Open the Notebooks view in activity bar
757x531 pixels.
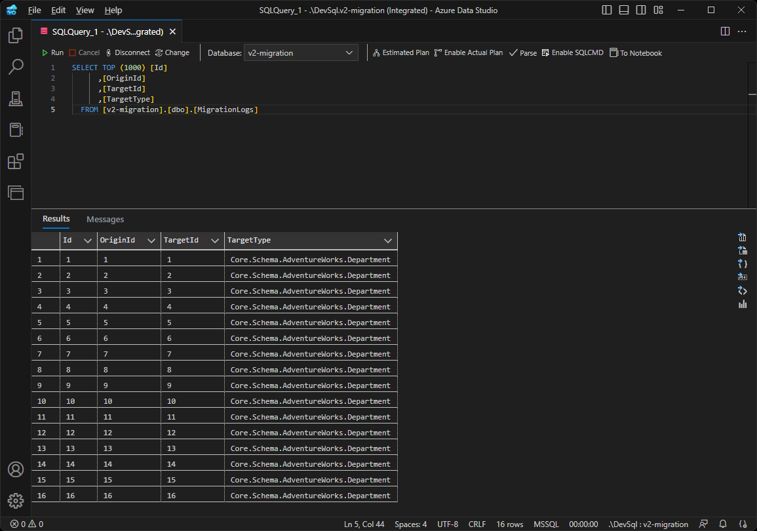tap(16, 130)
